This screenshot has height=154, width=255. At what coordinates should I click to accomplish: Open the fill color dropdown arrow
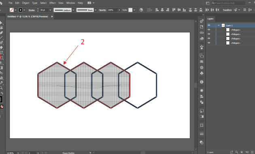[15, 10]
